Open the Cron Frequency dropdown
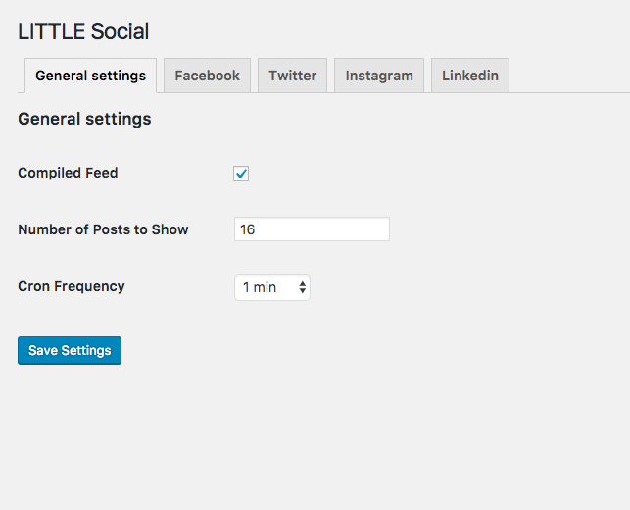 point(271,287)
